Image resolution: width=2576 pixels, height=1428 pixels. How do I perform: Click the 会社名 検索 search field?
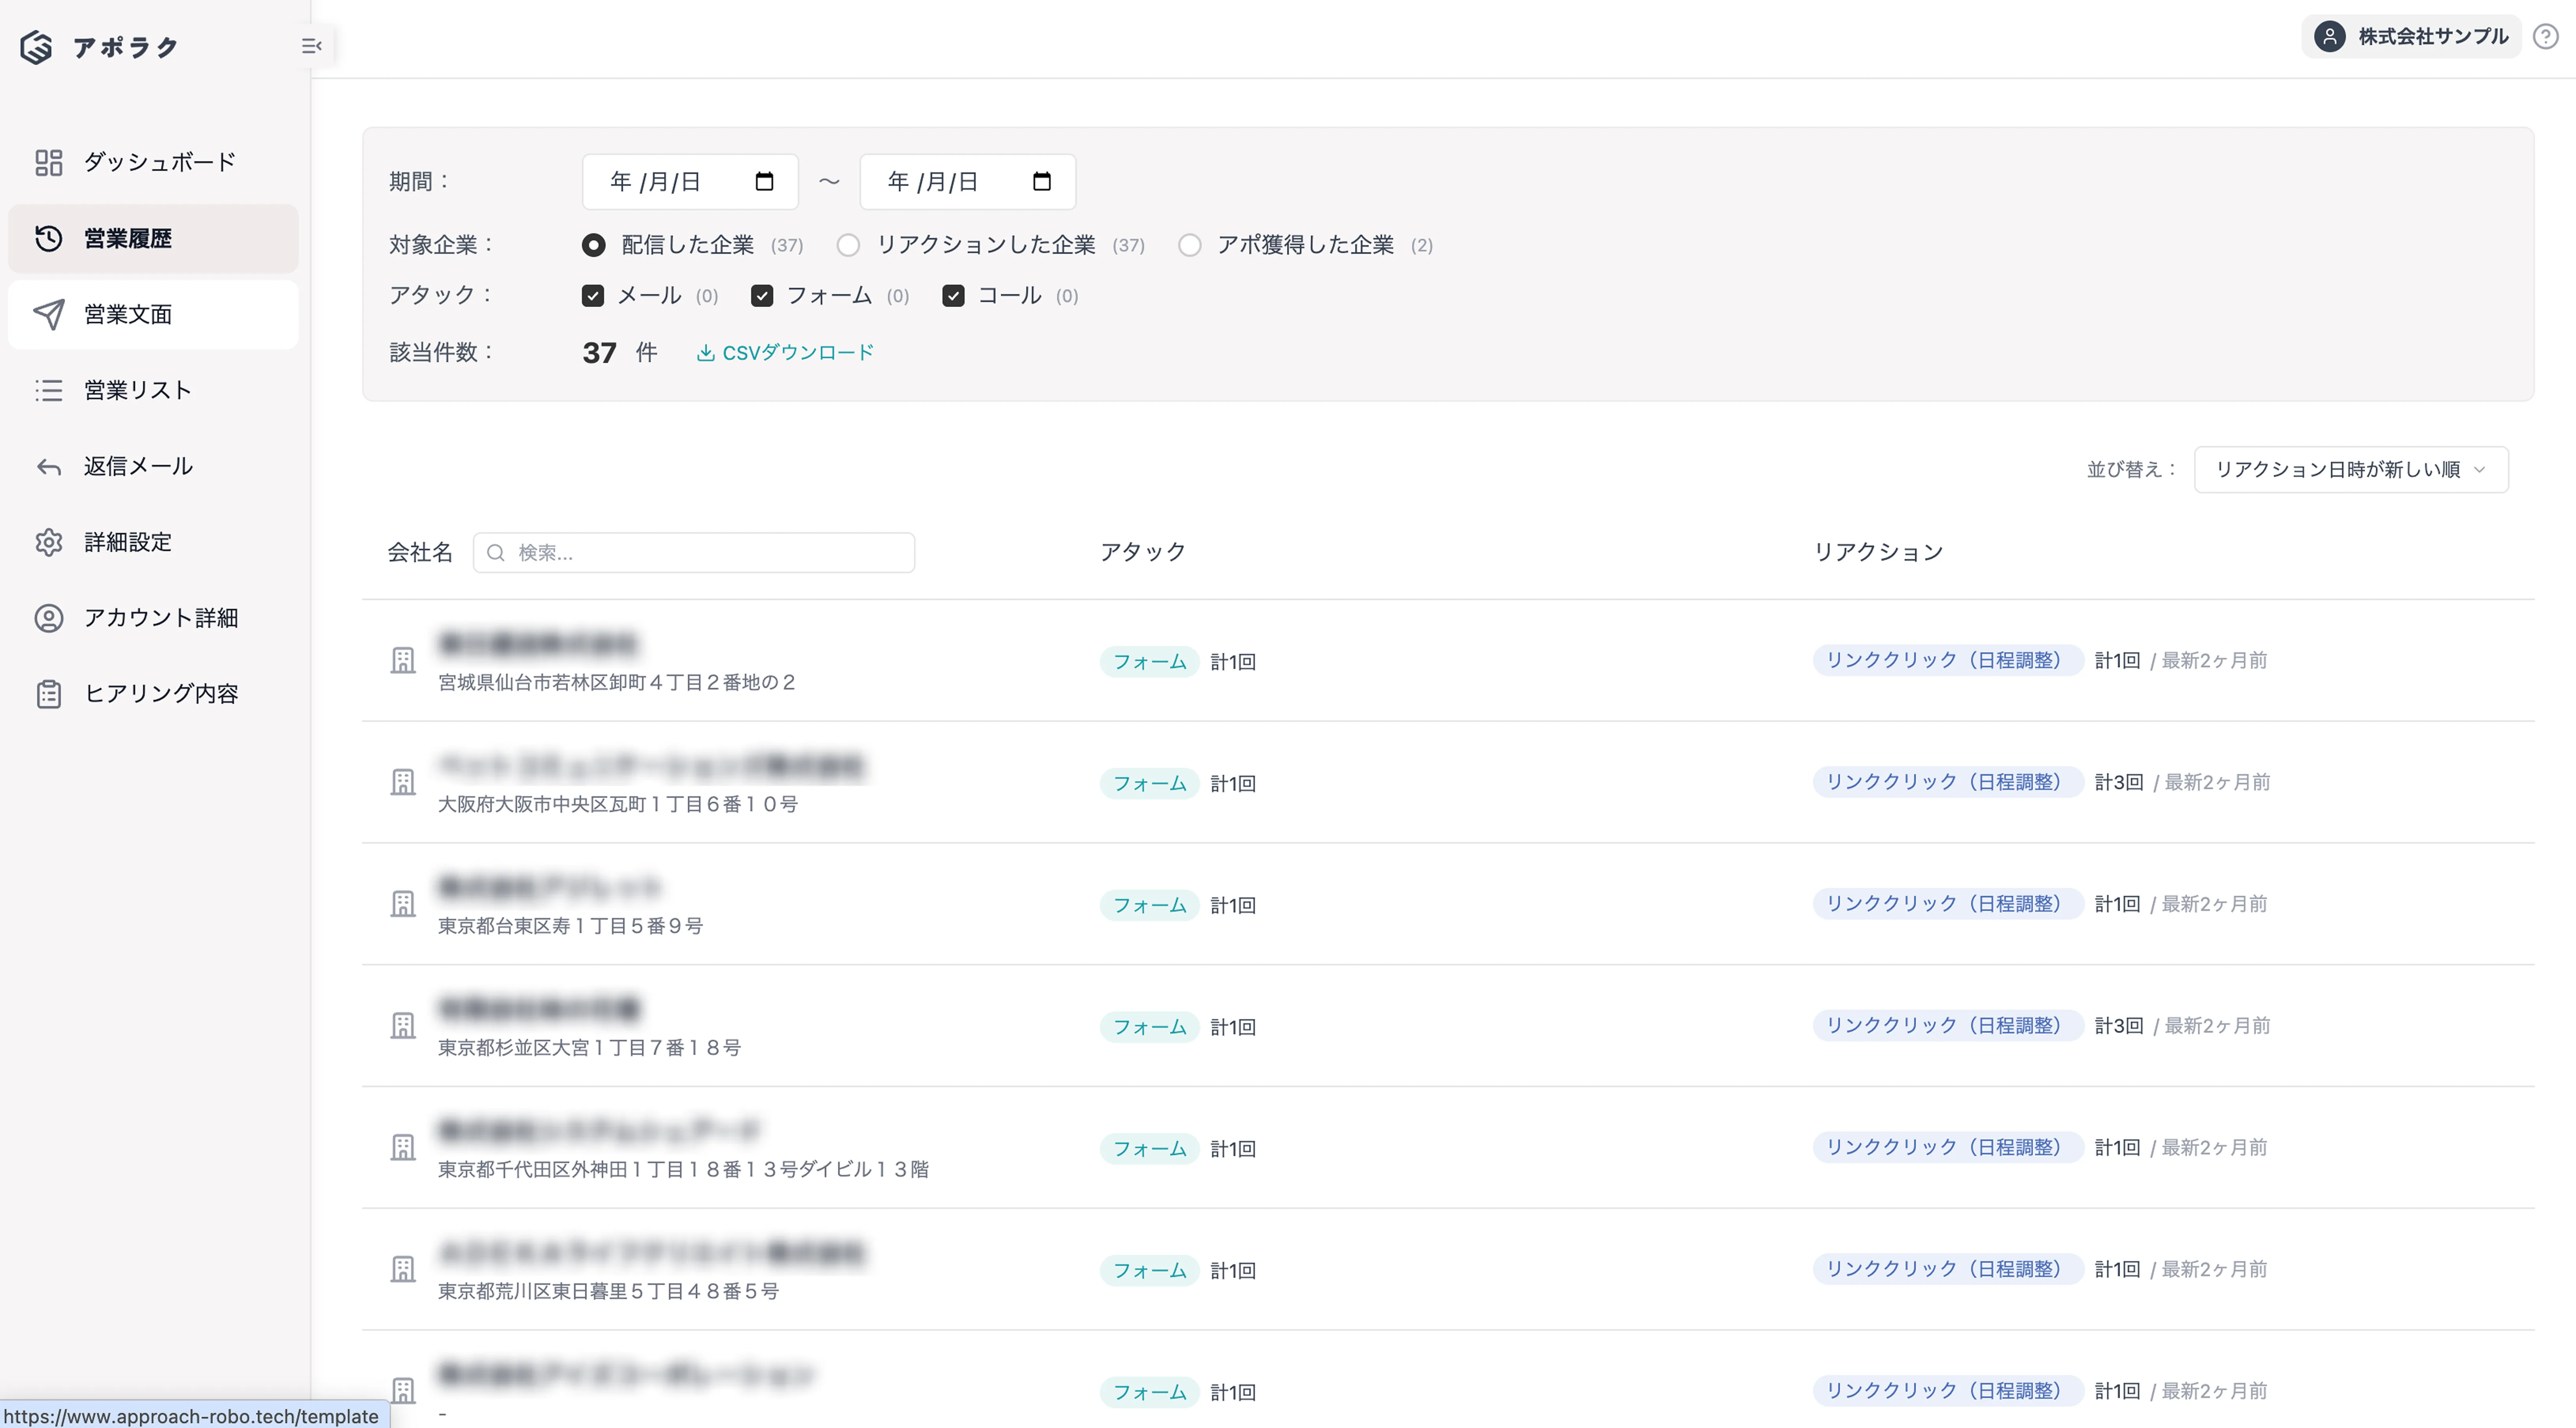click(694, 553)
